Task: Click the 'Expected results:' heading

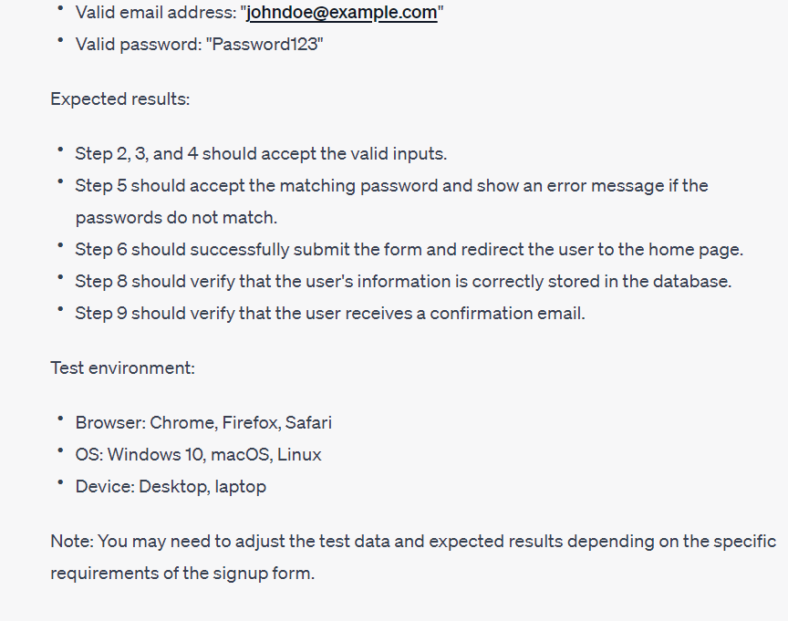Action: coord(120,99)
